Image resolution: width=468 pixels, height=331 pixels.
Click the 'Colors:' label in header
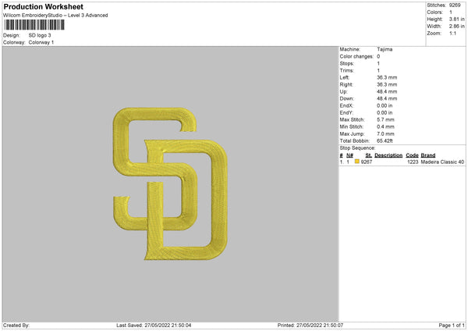[x=435, y=12]
